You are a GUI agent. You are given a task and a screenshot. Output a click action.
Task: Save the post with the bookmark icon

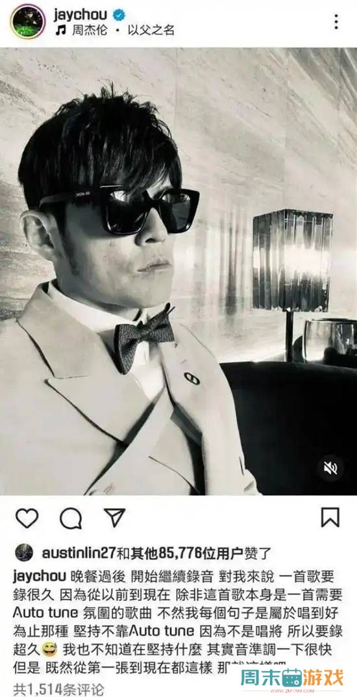pos(330,518)
